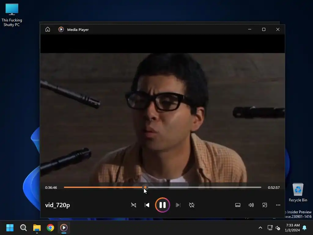Screen dimensions: 313x235
Task: Close the Media Player window
Action: [x=278, y=29]
